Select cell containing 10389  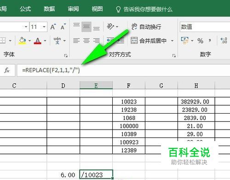point(129,134)
